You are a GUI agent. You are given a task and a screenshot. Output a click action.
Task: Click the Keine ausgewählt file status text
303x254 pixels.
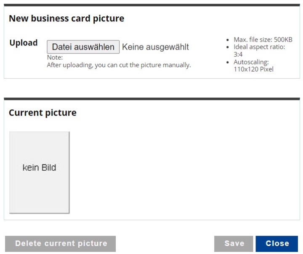click(x=155, y=47)
